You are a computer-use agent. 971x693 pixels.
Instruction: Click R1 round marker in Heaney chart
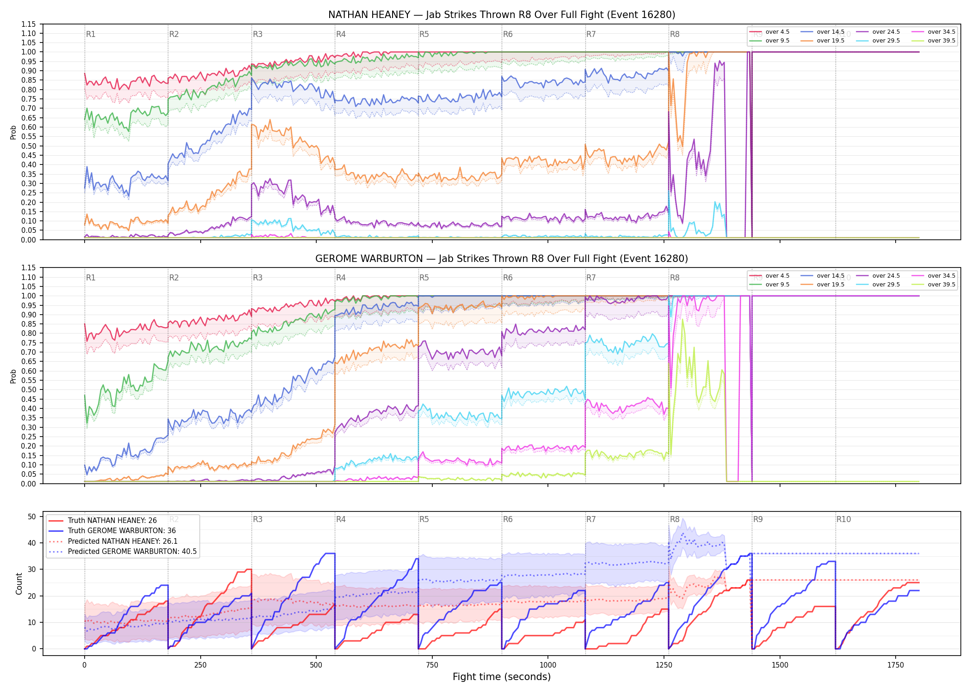91,34
